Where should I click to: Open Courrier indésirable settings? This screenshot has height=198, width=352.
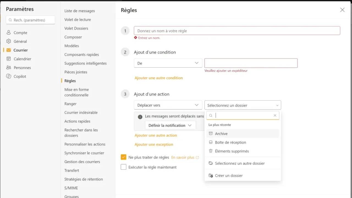[x=81, y=112]
